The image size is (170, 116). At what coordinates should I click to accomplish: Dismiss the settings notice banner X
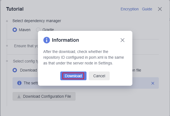pos(153,83)
